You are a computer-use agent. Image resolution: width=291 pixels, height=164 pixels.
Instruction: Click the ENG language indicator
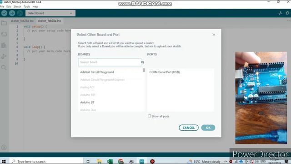point(263,161)
